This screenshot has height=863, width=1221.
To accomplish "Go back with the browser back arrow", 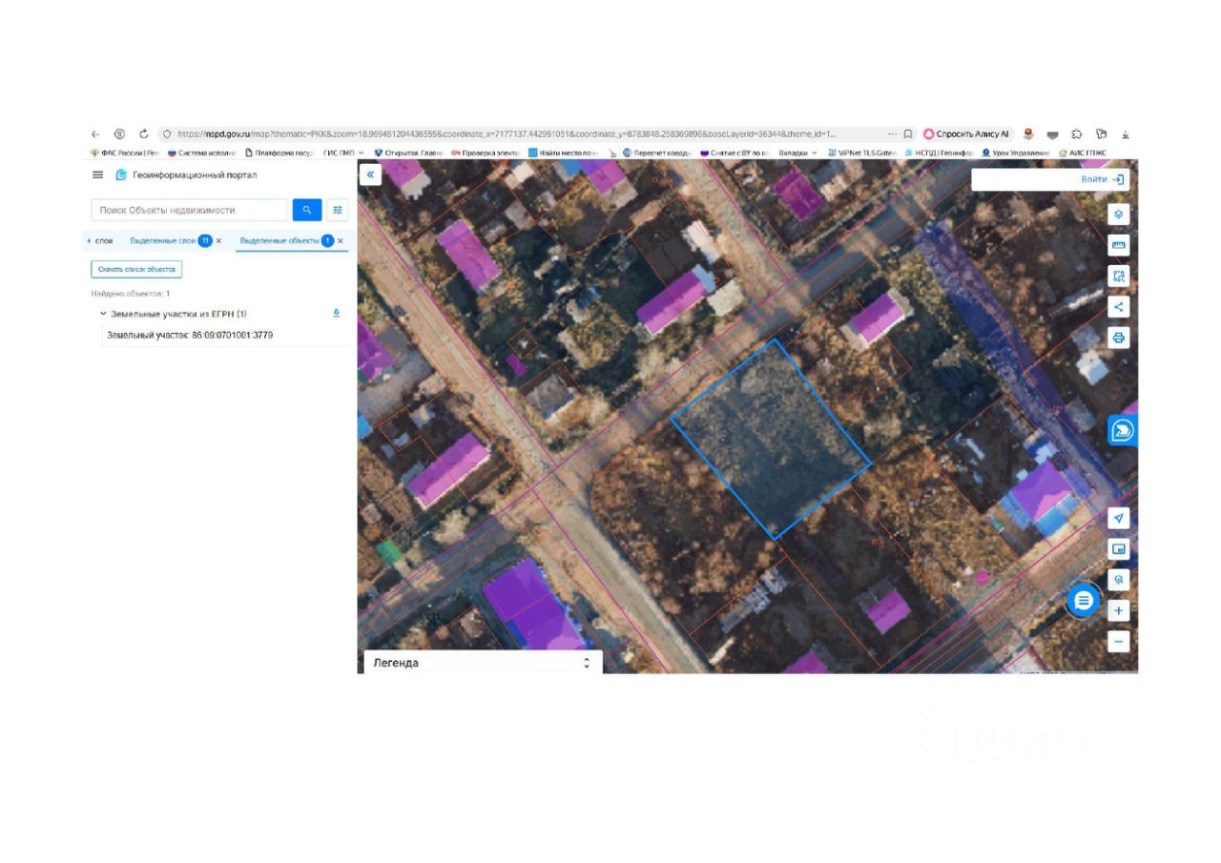I will [95, 134].
